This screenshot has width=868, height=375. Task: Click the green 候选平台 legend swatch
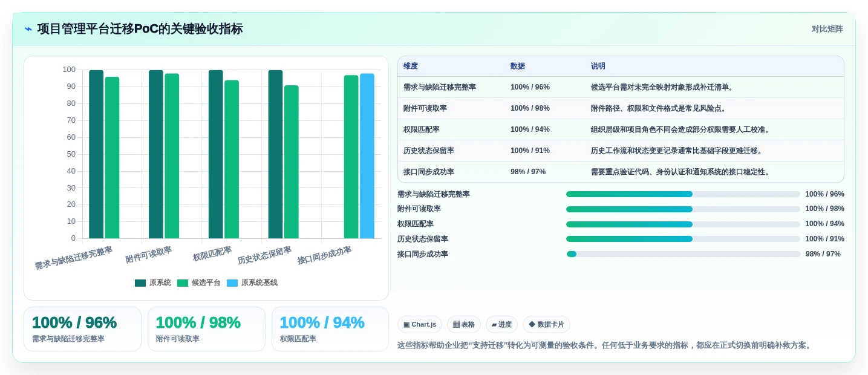[183, 282]
